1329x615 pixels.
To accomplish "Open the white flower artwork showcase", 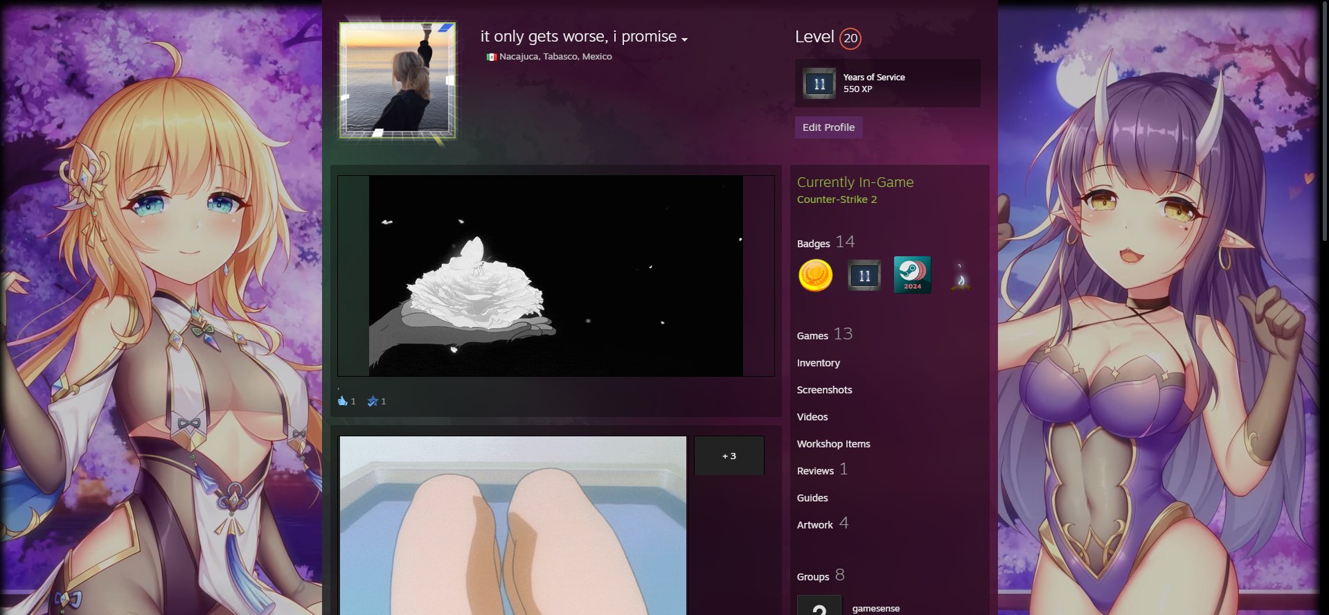I will (x=555, y=276).
